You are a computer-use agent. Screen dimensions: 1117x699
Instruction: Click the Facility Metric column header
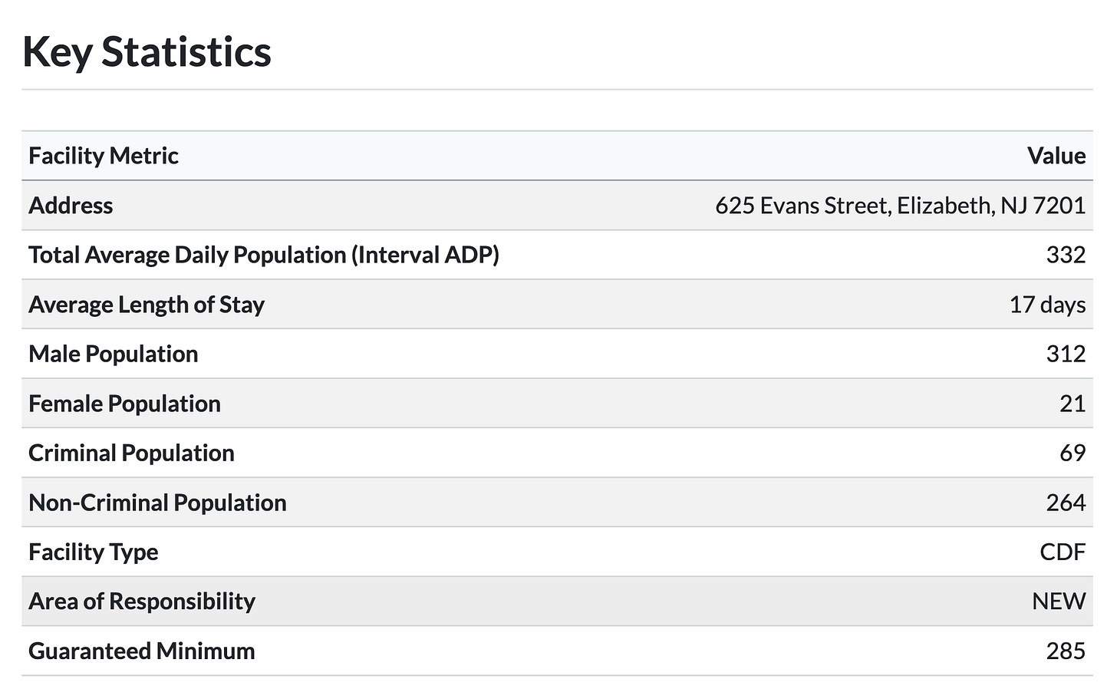[104, 156]
